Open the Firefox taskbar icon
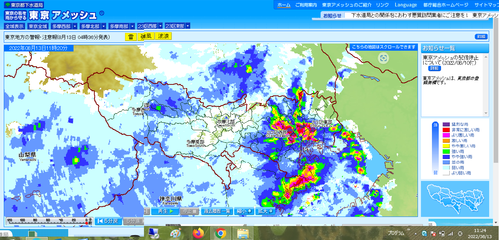Image resolution: width=499 pixels, height=240 pixels. pos(198,233)
